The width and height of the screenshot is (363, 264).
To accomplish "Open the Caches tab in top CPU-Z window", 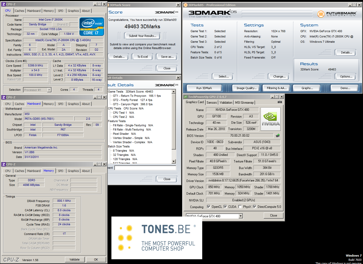I will [20, 11].
